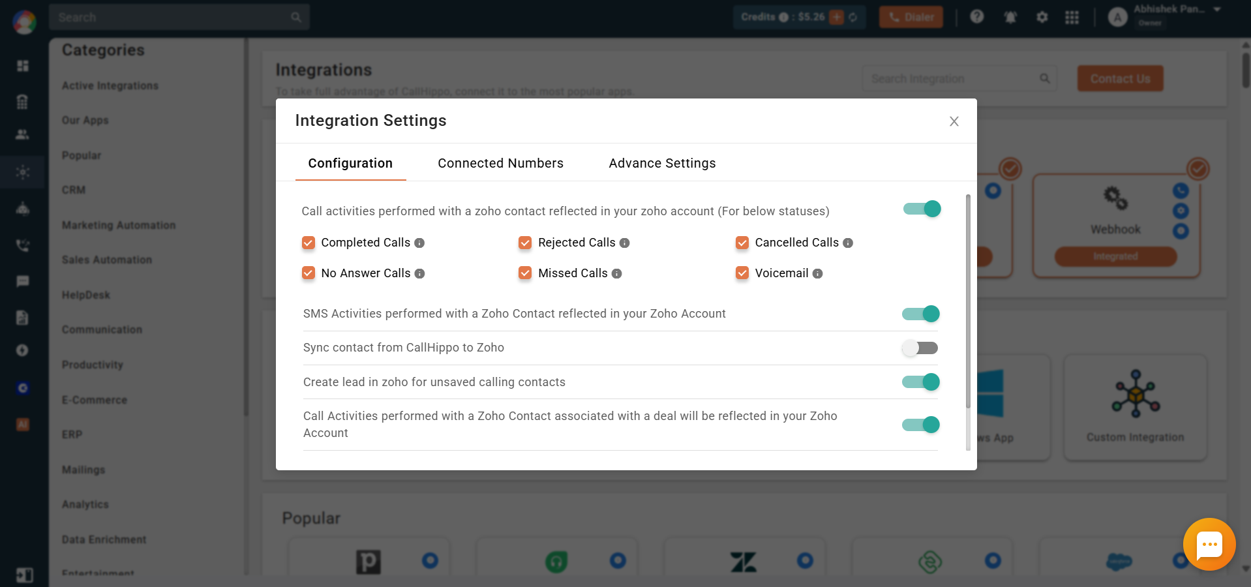Click info icon next to No Answer Calls
This screenshot has height=587, width=1251.
[x=419, y=274]
